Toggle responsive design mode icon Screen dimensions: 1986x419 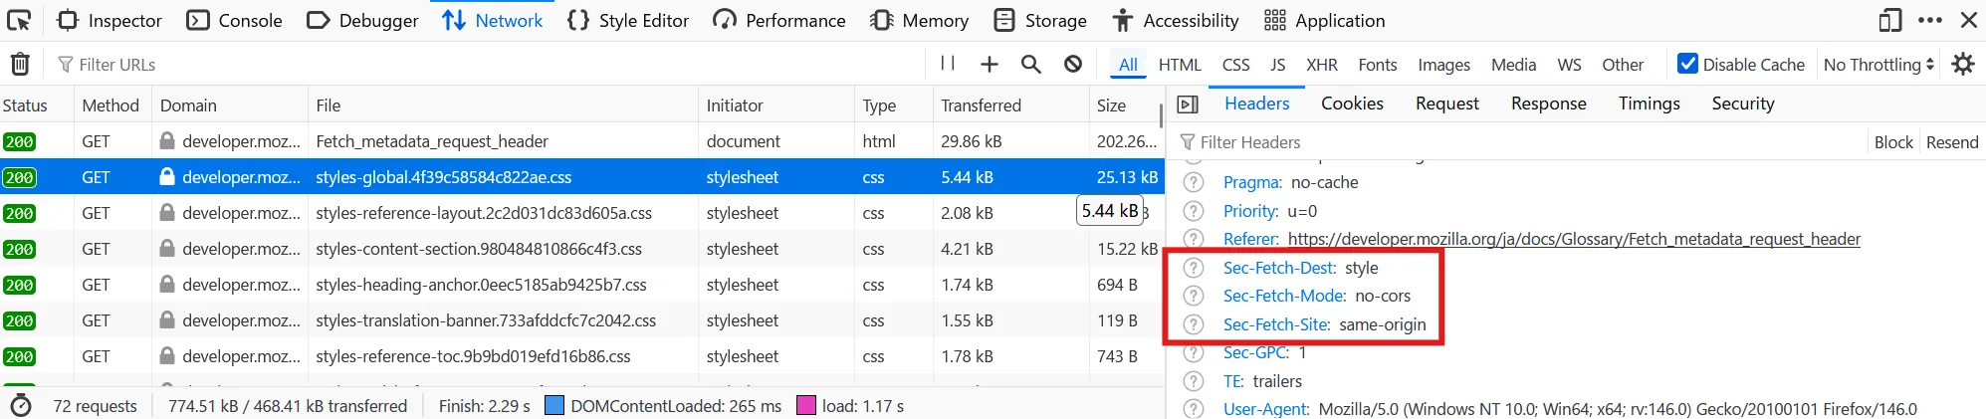(1889, 20)
